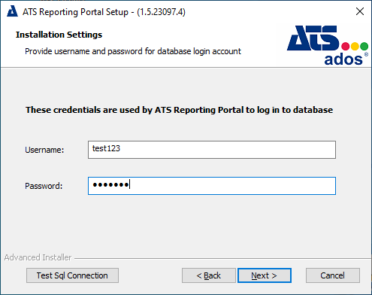The width and height of the screenshot is (372, 295).
Task: Click the bold credentials description text
Action: pyautogui.click(x=179, y=110)
